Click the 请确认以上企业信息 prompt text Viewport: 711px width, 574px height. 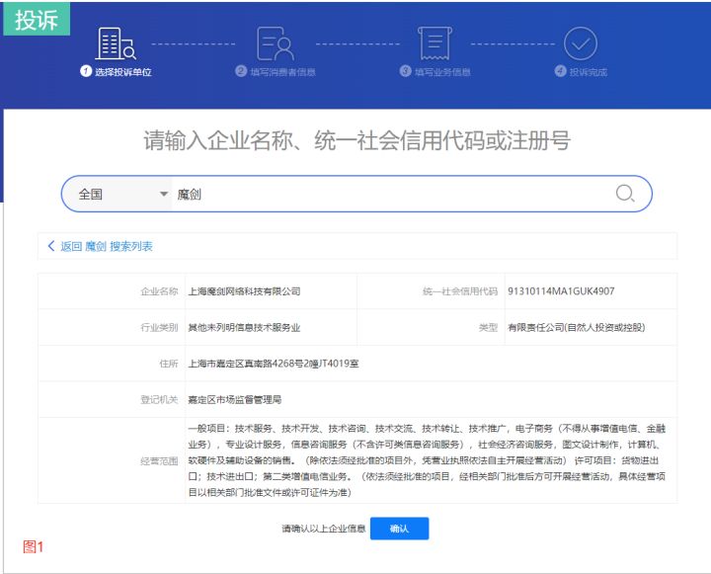[x=324, y=529]
